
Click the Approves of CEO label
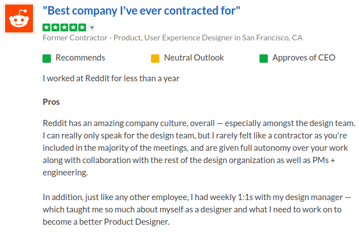[304, 58]
